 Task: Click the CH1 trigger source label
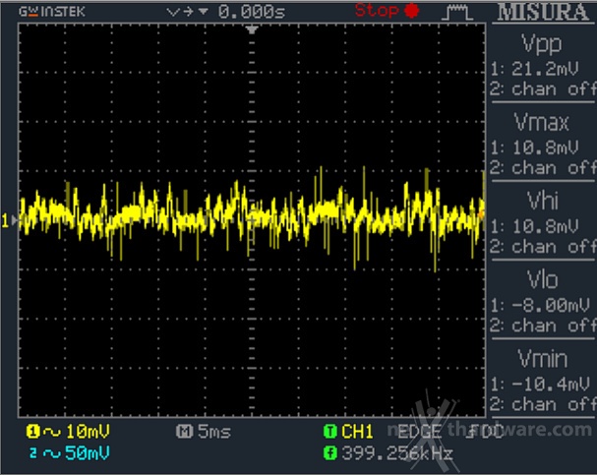[x=357, y=431]
